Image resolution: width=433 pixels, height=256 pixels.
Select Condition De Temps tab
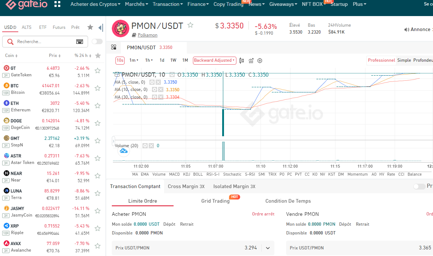288,201
